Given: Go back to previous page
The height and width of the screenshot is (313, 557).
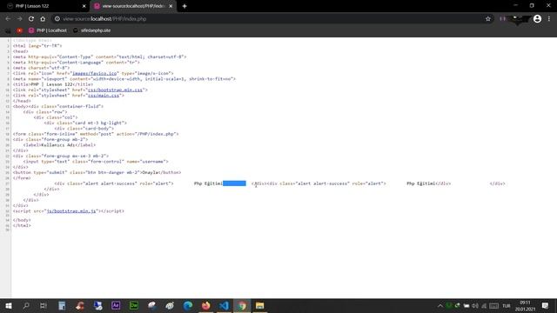Looking at the screenshot, I should (8, 19).
